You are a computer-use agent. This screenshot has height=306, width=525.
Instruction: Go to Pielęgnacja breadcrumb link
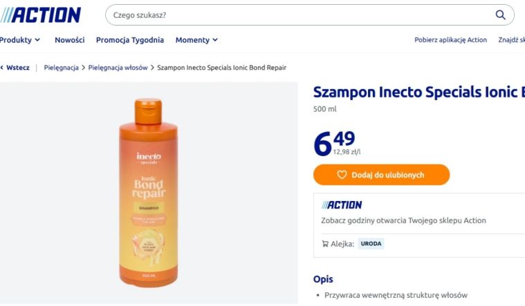62,68
